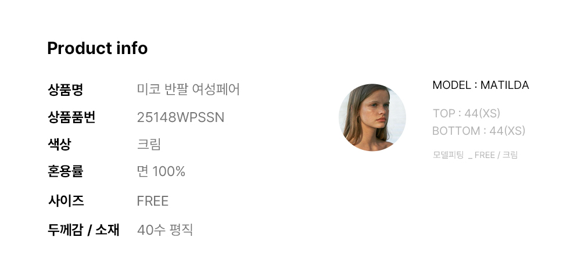This screenshot has width=581, height=269.
Task: Click the composition value 면 100%
Action: (161, 171)
